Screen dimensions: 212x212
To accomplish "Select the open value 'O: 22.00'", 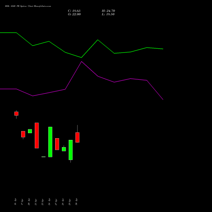I will pos(74,14).
